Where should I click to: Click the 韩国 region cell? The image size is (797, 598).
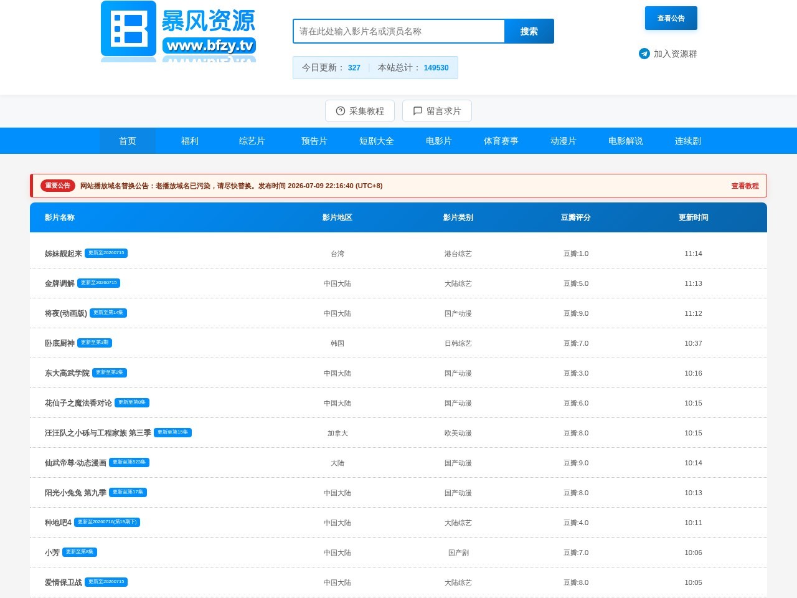[337, 343]
